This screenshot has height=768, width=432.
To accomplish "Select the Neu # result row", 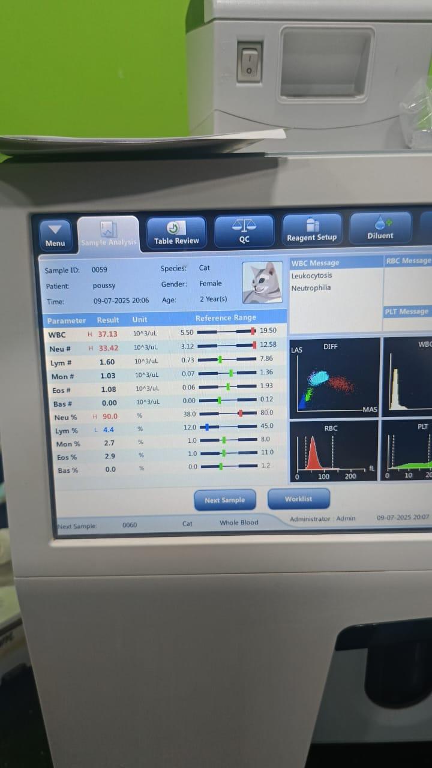I will [x=108, y=348].
